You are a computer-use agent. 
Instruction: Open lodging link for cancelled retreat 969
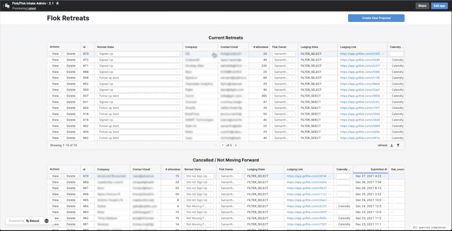[x=307, y=182]
